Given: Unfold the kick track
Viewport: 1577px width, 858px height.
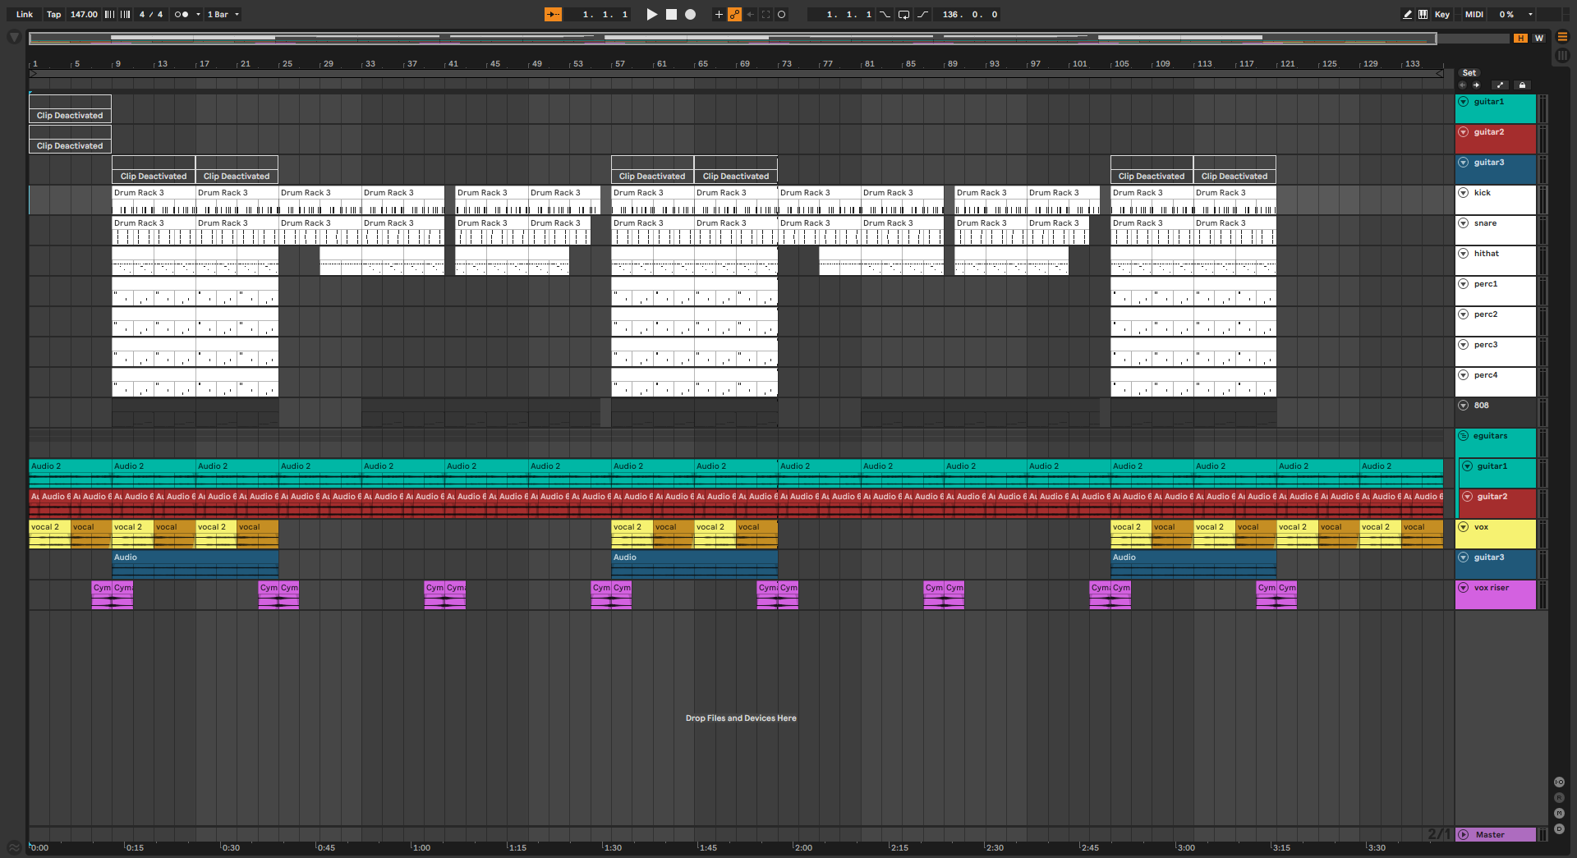Looking at the screenshot, I should tap(1464, 193).
